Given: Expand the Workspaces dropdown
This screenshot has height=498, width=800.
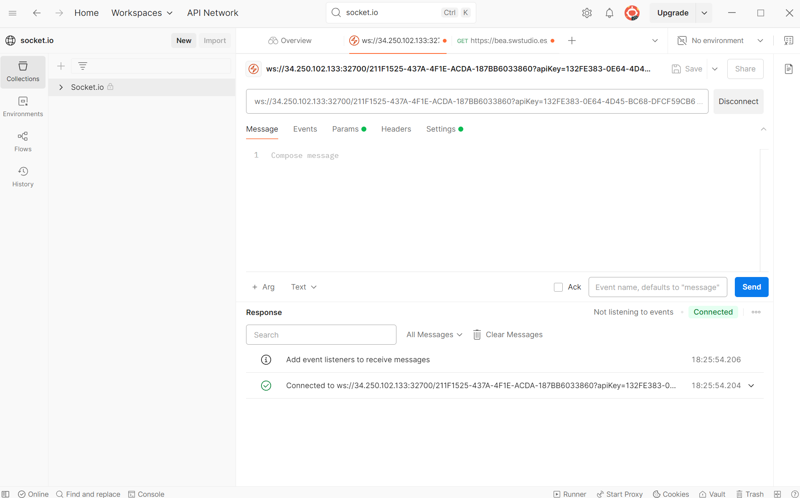Looking at the screenshot, I should tap(142, 13).
